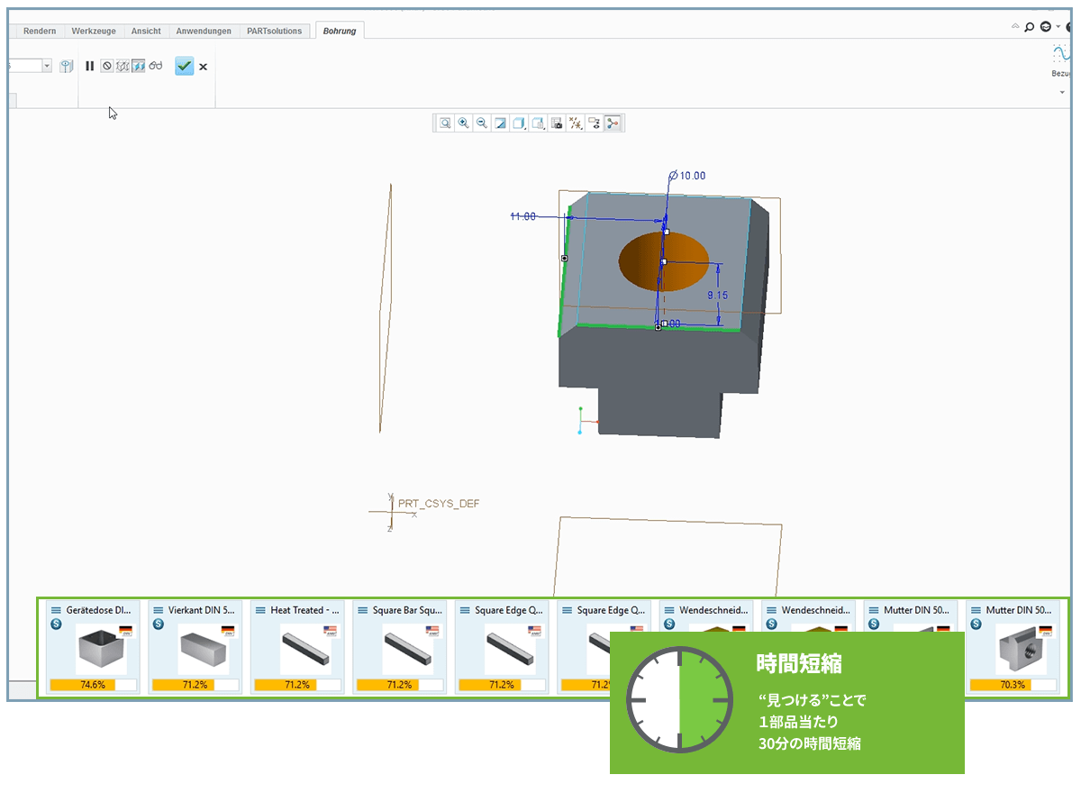
Task: Toggle the annotation display eye icon
Action: (x=595, y=123)
